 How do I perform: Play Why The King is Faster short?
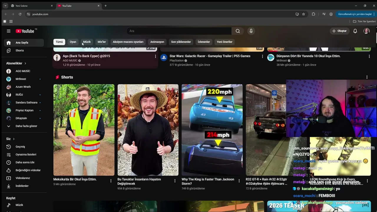coord(212,130)
